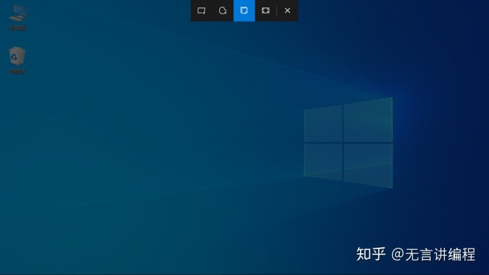The image size is (489, 275).
Task: Close the snipping toolbar
Action: click(x=287, y=11)
